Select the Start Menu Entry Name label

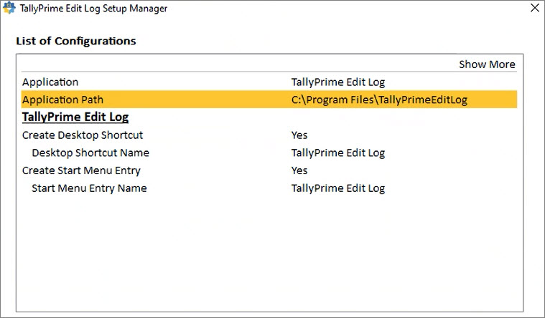(x=89, y=188)
